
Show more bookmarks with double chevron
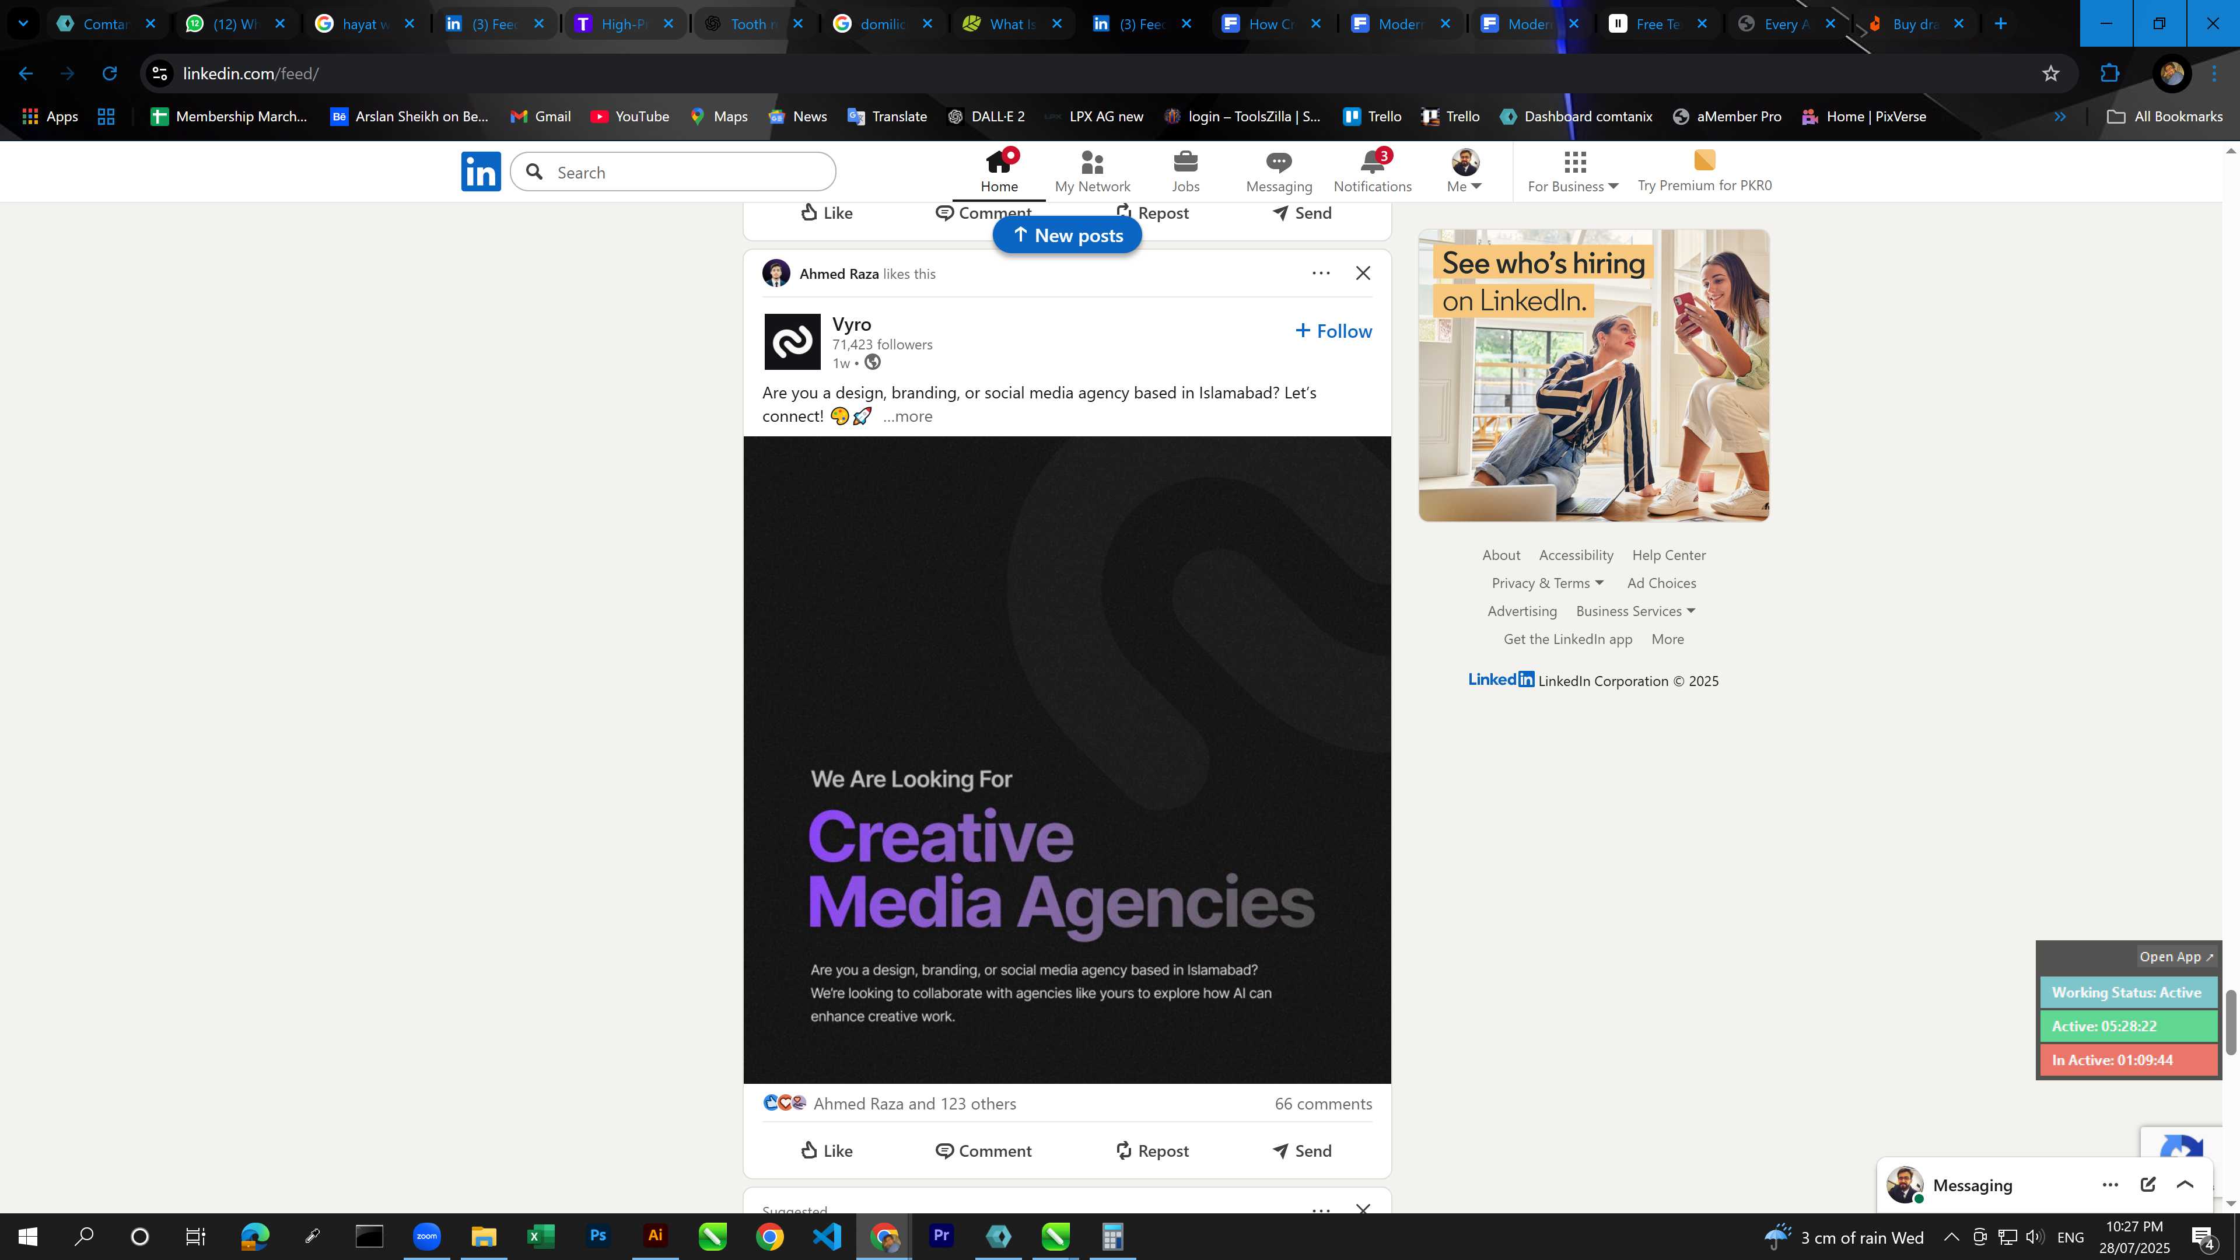tap(2060, 117)
